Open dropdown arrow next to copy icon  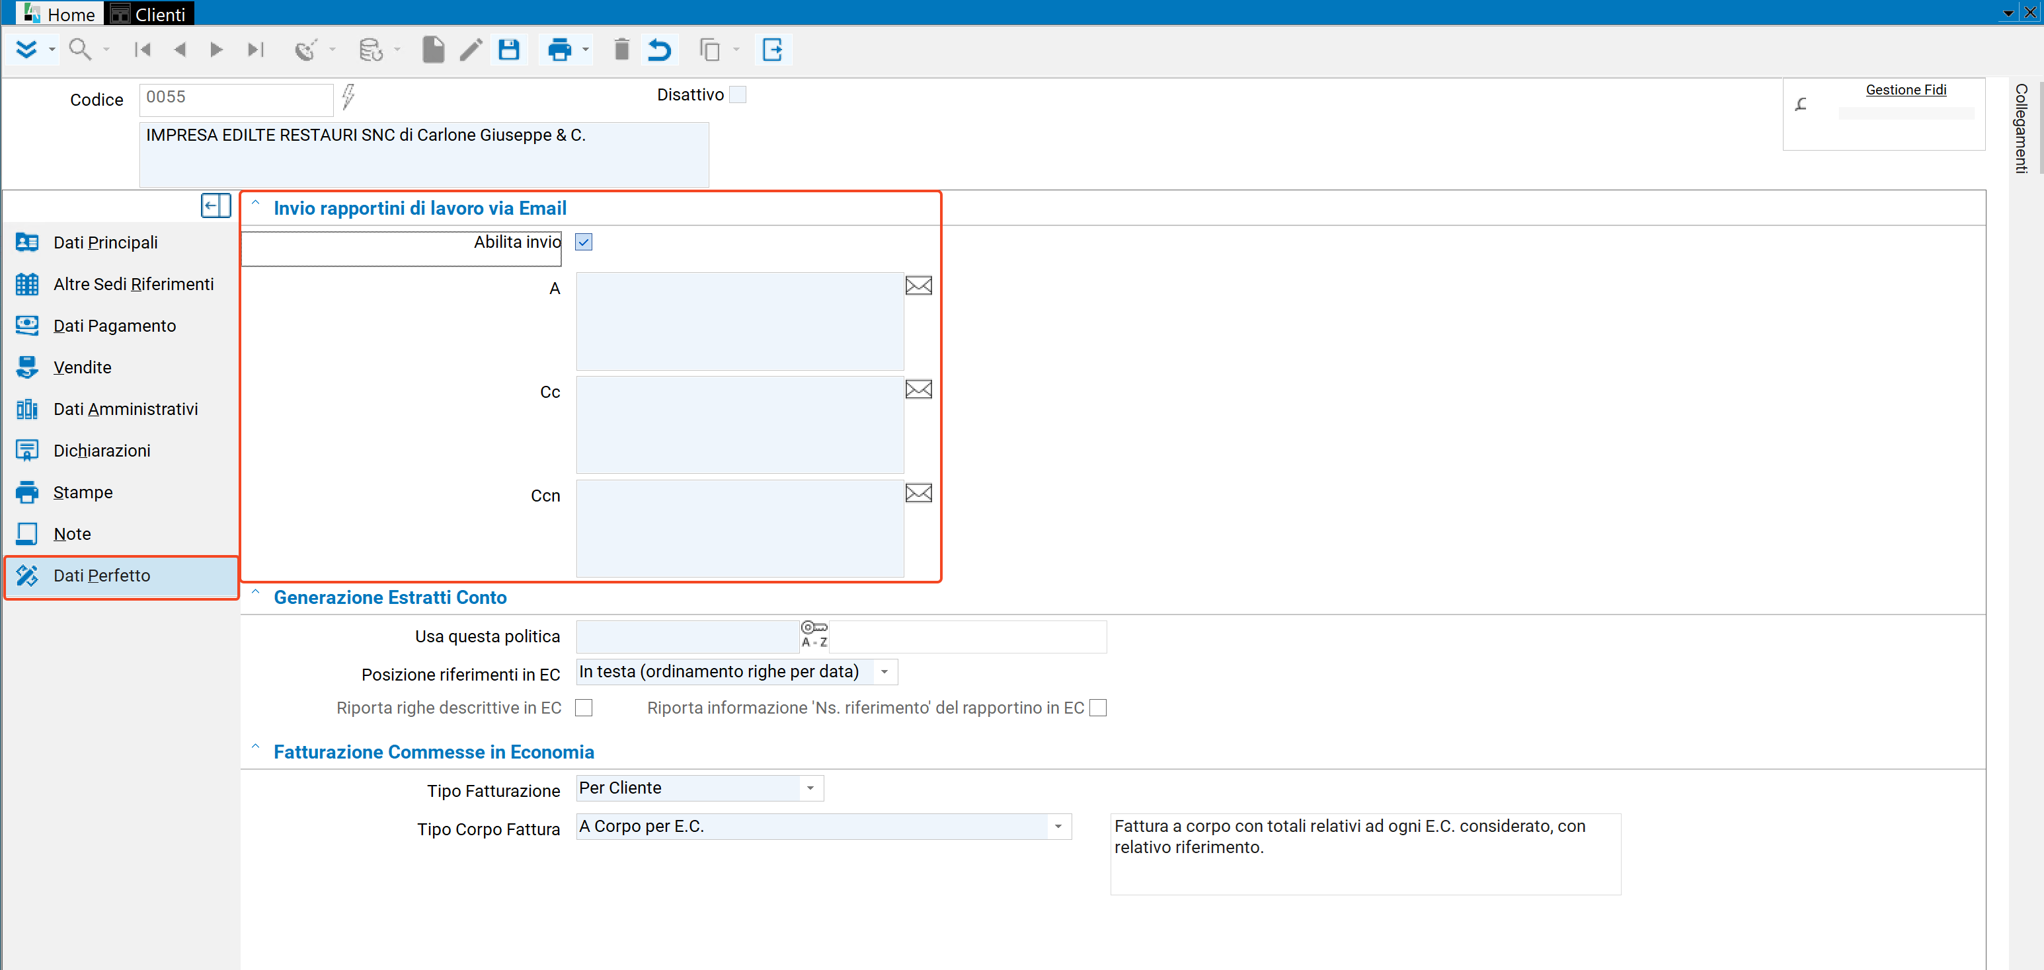coord(736,50)
